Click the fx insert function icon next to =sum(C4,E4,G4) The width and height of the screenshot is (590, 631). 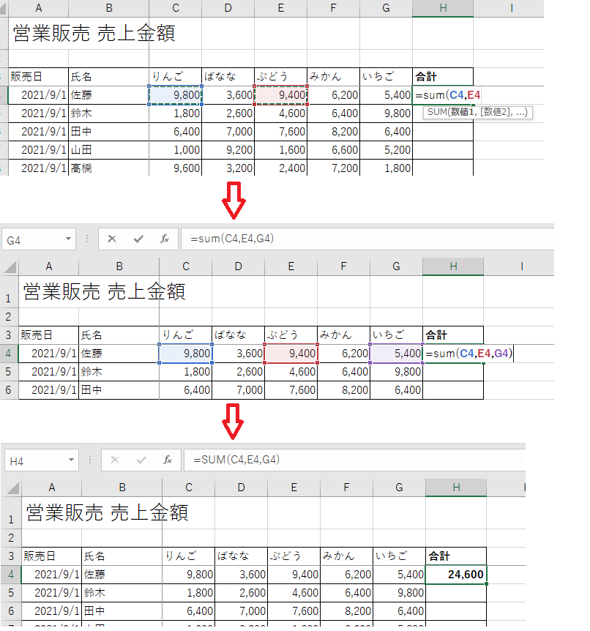point(165,239)
